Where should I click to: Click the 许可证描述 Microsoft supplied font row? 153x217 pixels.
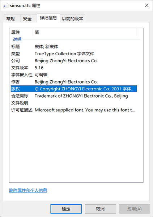coord(74,110)
